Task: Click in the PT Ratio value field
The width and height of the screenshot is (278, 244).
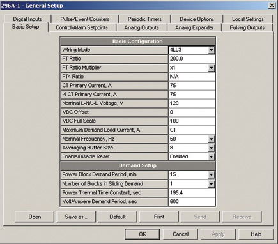Action: (x=192, y=59)
